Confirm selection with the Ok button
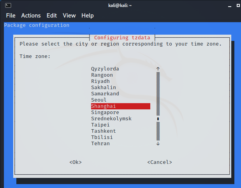This screenshot has width=241, height=188. click(x=76, y=162)
